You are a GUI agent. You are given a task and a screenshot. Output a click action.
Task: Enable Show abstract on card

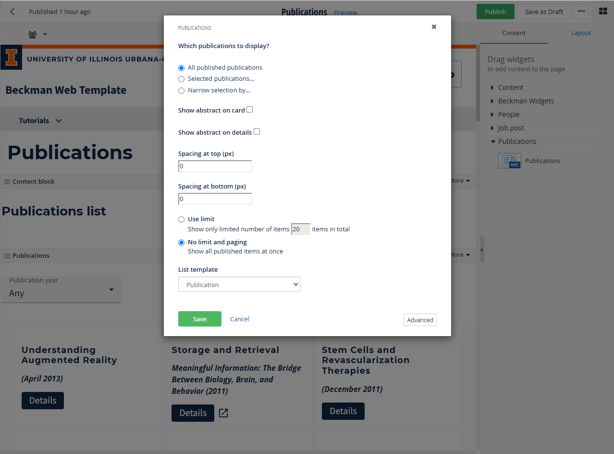point(249,109)
